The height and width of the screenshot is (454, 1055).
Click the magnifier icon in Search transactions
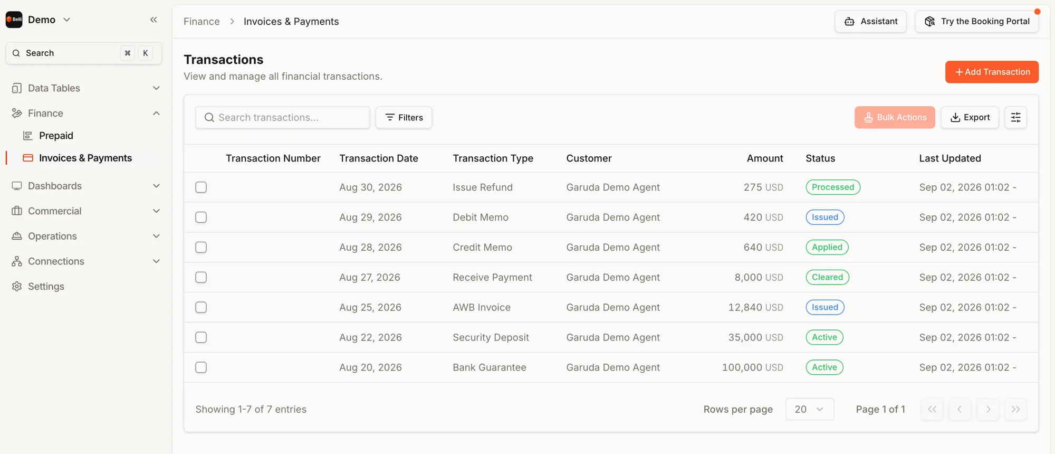click(x=209, y=117)
